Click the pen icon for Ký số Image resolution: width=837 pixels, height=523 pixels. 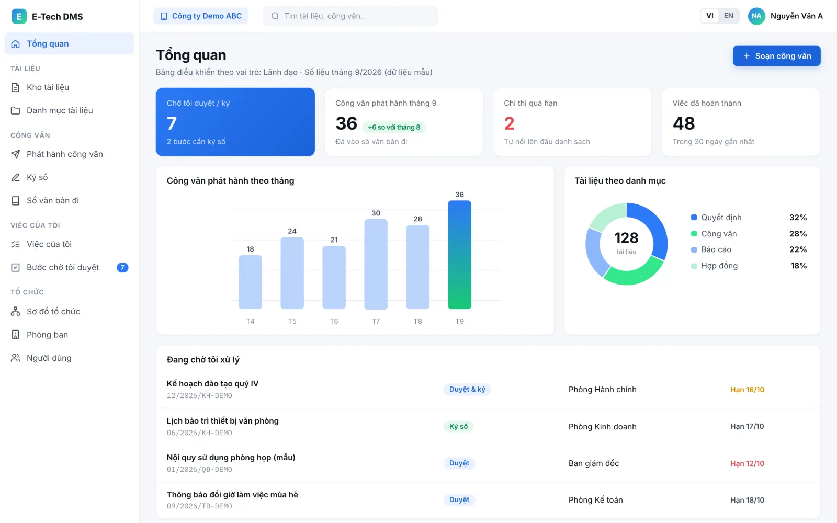coord(16,177)
